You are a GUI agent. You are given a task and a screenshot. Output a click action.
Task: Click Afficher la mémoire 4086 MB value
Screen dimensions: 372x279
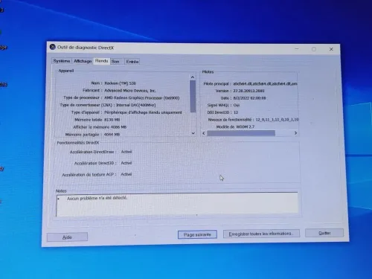coord(118,127)
